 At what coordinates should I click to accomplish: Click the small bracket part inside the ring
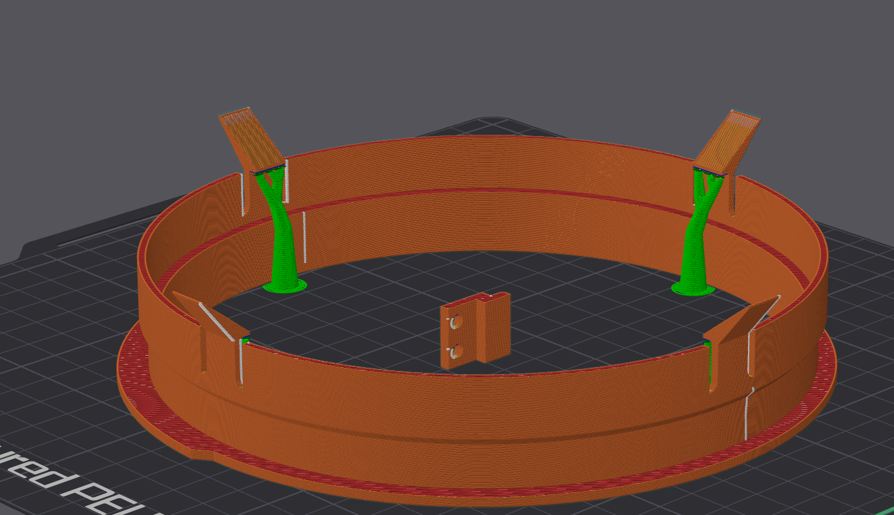point(476,330)
